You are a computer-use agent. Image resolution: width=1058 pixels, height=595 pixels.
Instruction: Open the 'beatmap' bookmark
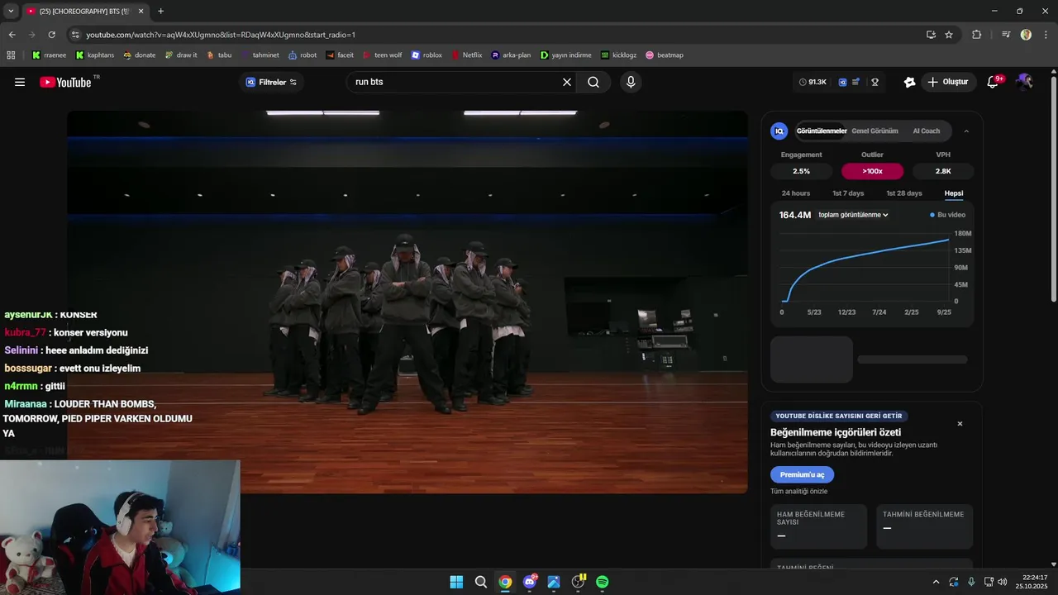[x=664, y=55]
